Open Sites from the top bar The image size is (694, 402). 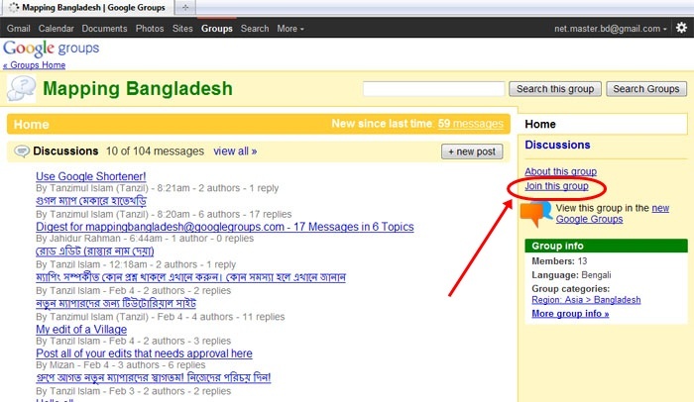182,29
